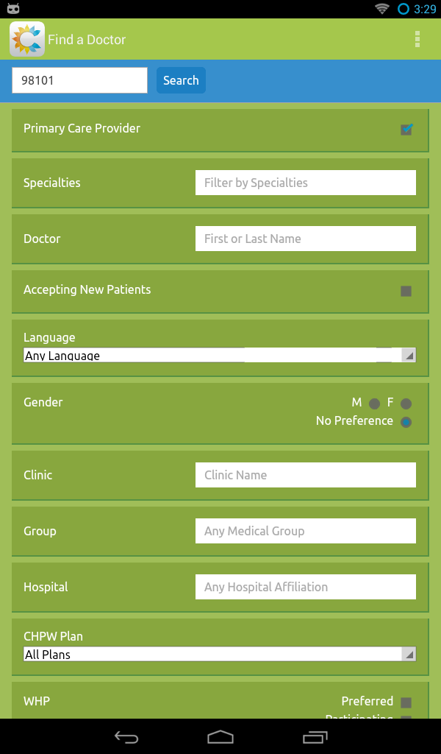
Task: Tap the Filter by Specialties field
Action: coord(305,183)
